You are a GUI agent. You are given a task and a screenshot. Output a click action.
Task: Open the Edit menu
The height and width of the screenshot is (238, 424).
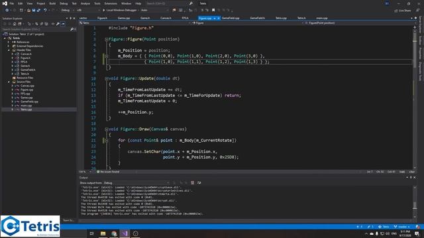click(x=21, y=3)
